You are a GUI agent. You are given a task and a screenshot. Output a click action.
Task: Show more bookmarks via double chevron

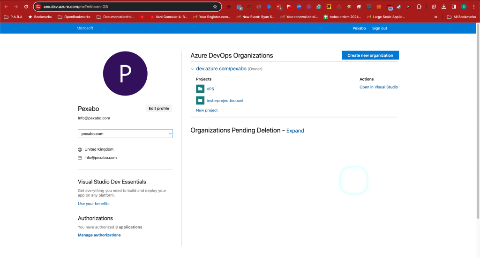[x=435, y=17]
